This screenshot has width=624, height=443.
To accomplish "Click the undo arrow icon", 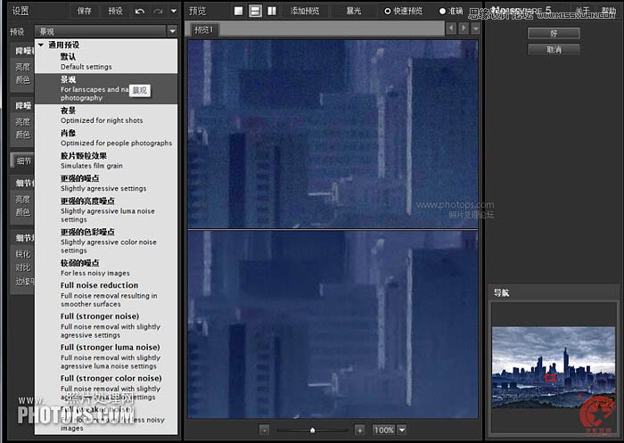I will tap(140, 12).
